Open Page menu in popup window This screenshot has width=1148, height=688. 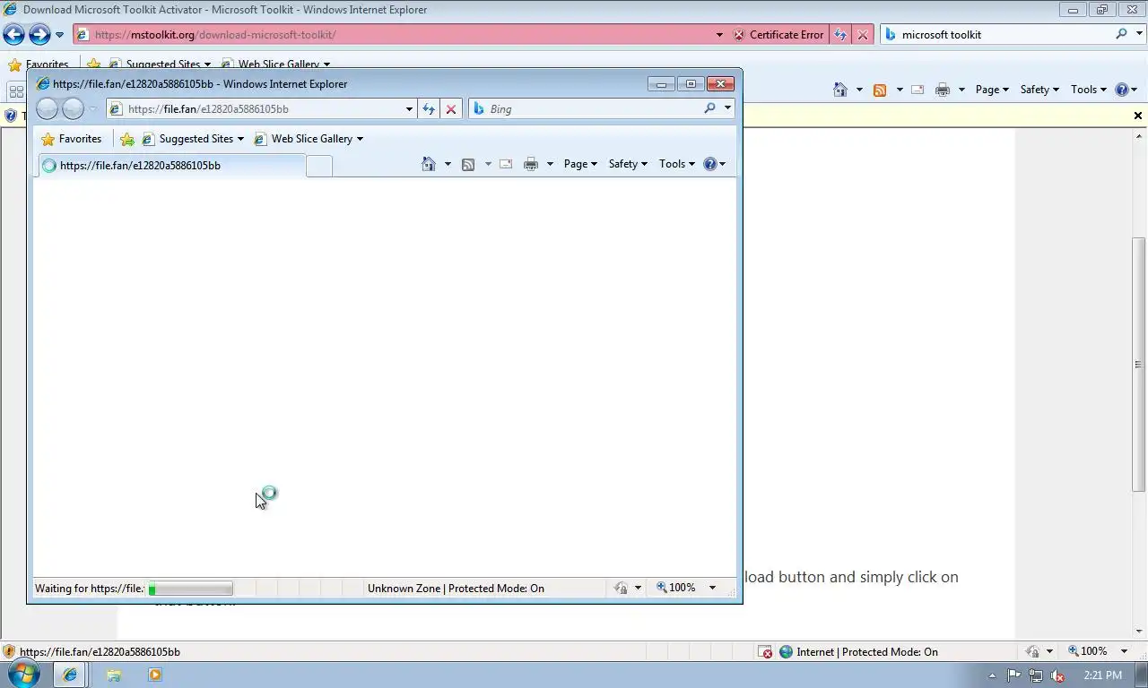[x=580, y=164]
